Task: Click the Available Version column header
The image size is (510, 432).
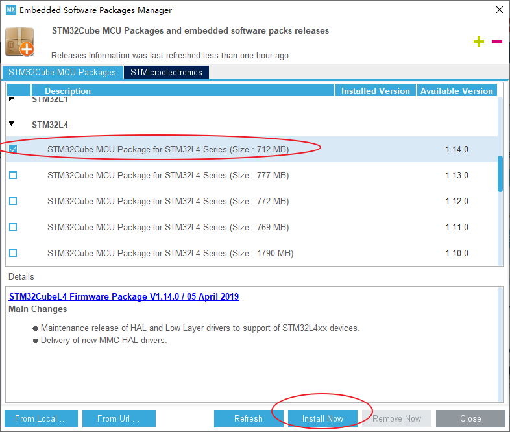Action: pos(456,91)
